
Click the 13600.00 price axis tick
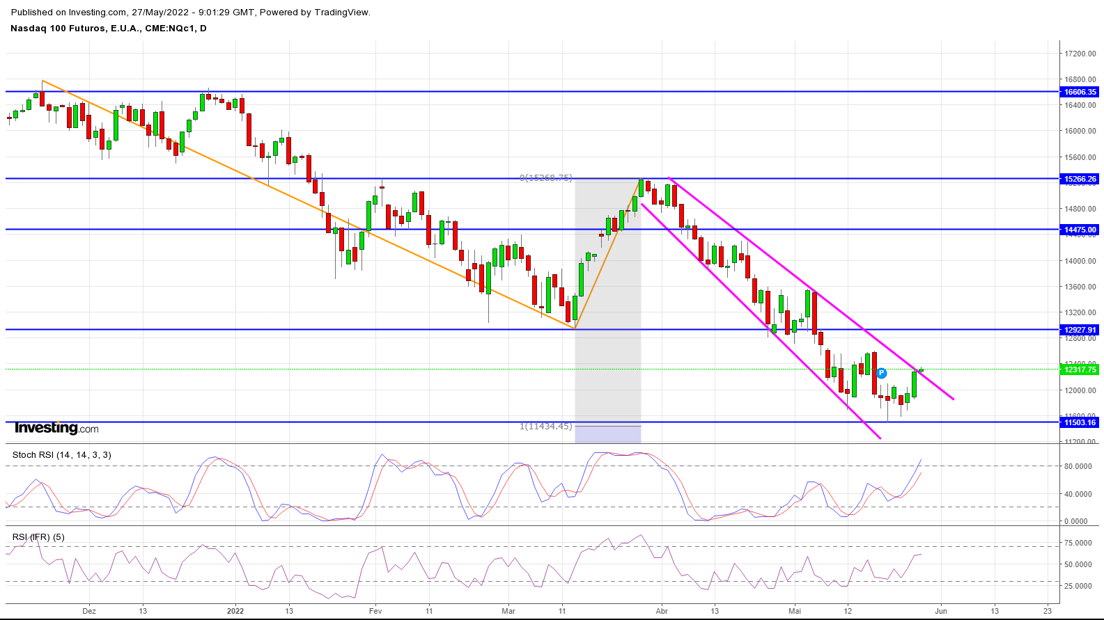tap(1080, 287)
